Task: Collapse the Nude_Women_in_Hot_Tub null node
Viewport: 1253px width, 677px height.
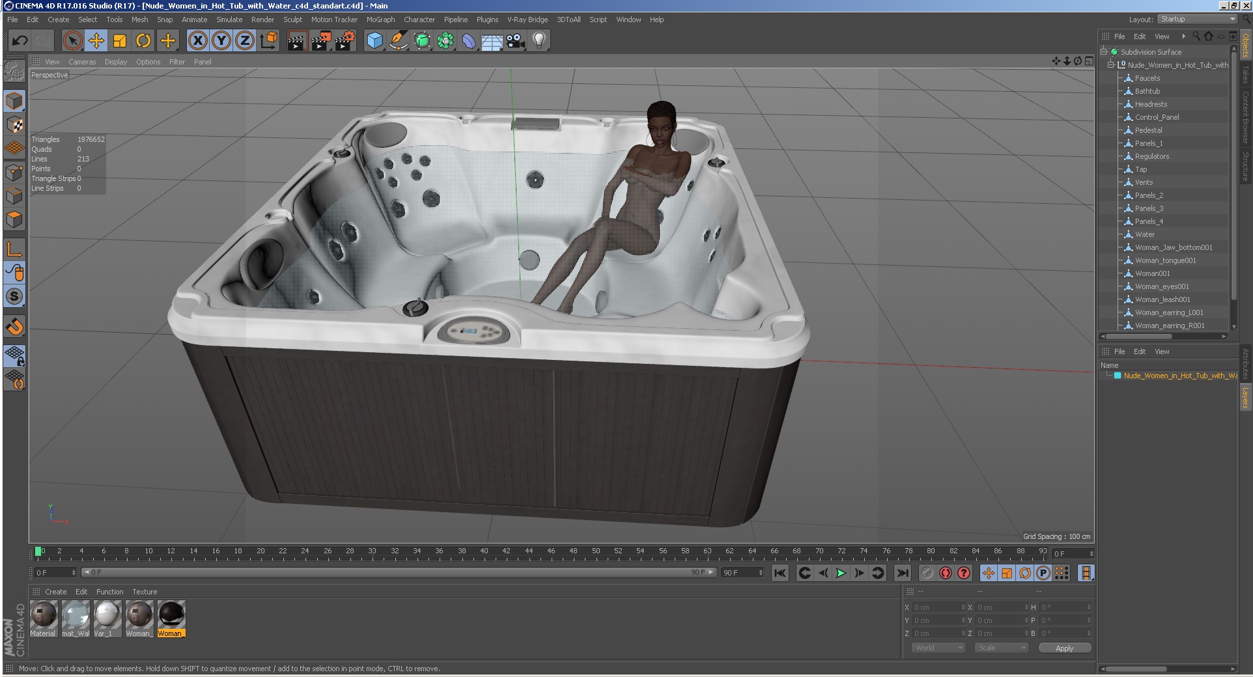Action: tap(1111, 64)
